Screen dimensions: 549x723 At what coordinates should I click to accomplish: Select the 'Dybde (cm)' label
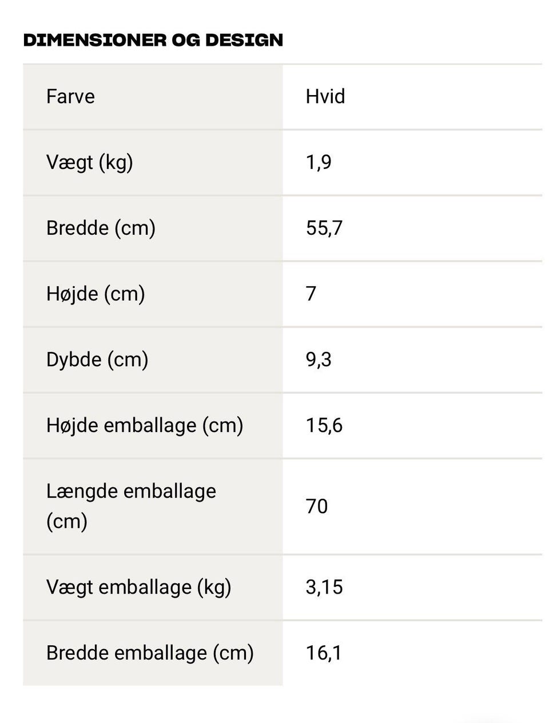[97, 359]
